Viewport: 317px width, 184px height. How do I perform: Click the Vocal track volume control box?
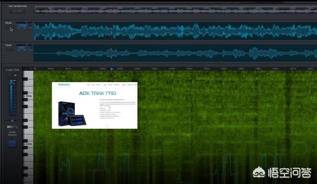tap(22, 48)
